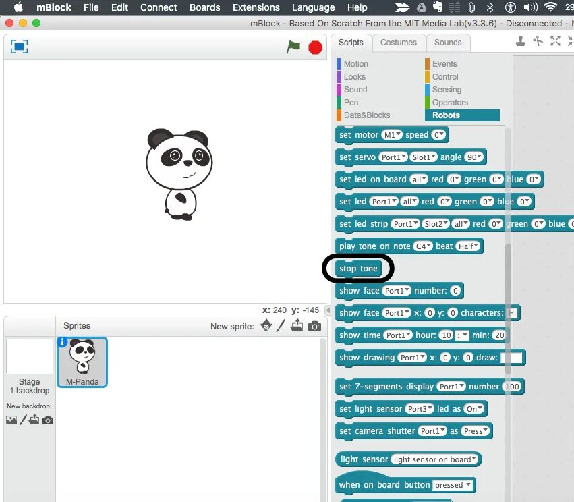This screenshot has width=574, height=502.
Task: Open Bluetooth status menu icon
Action: [490, 7]
